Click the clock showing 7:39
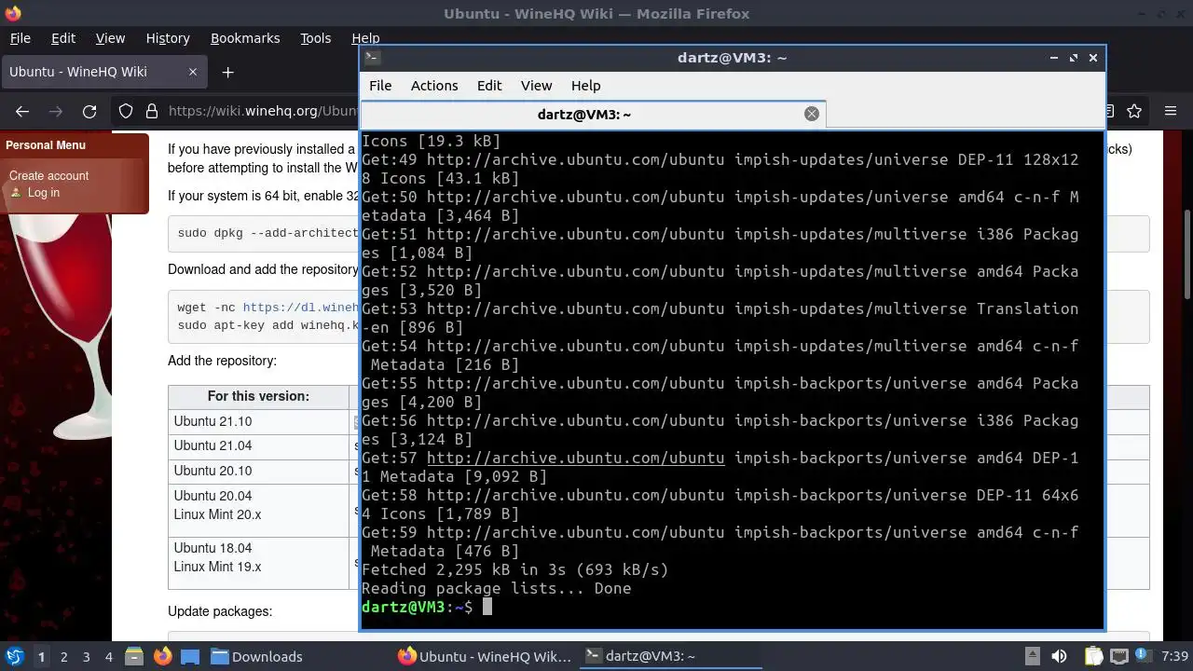 click(1175, 656)
